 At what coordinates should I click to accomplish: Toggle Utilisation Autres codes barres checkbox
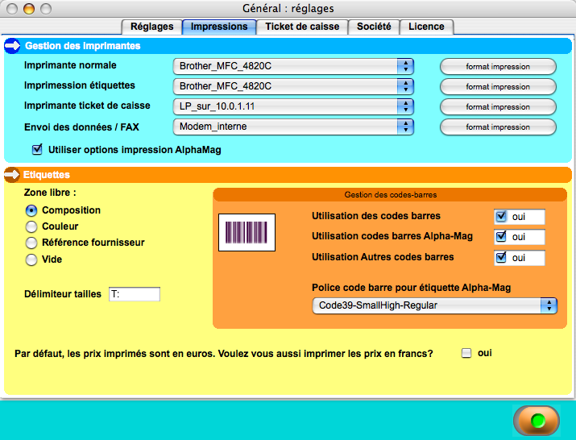pos(501,257)
